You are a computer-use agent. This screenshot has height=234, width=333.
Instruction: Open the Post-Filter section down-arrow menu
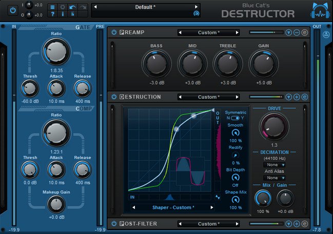[x=288, y=224]
